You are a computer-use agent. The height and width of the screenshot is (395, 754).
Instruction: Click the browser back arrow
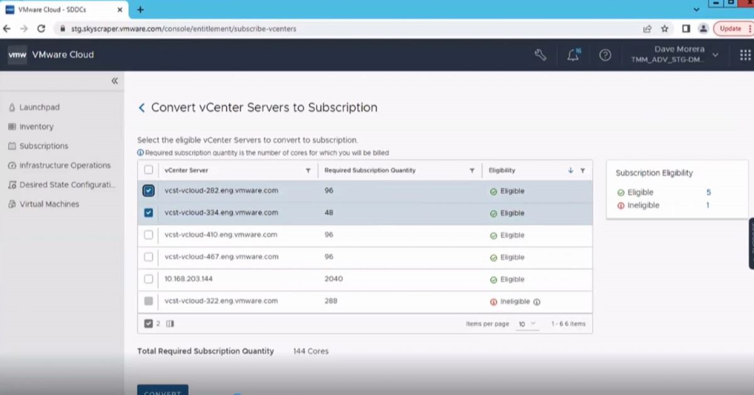7,28
